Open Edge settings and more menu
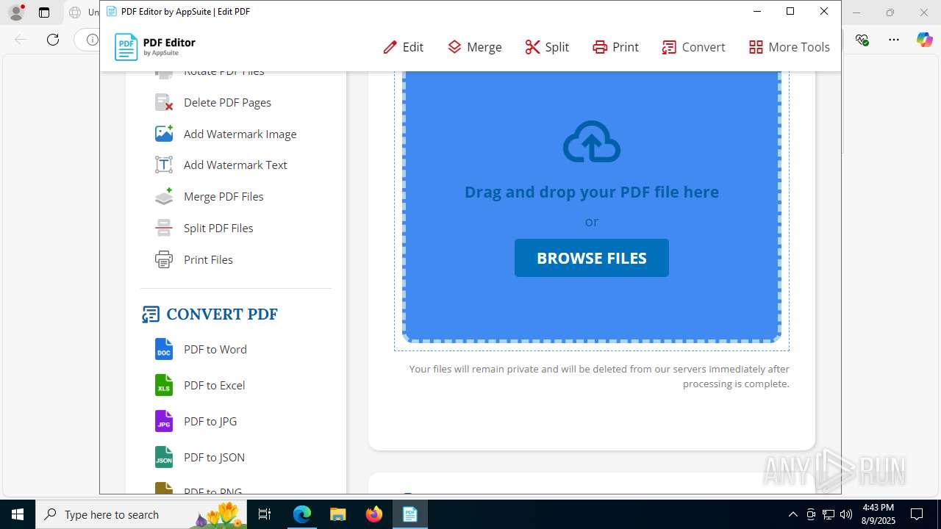 (x=894, y=40)
